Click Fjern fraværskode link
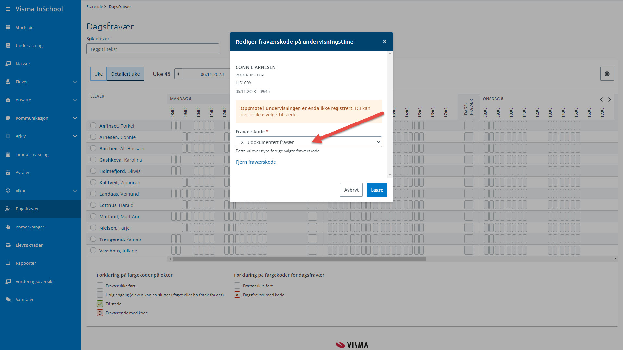Screen dimensions: 623x350 coord(256,162)
